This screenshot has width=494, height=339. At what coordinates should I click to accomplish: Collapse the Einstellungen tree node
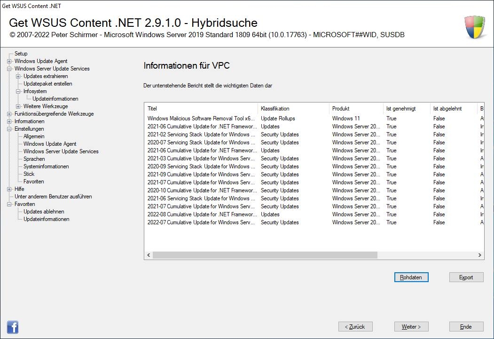point(9,129)
